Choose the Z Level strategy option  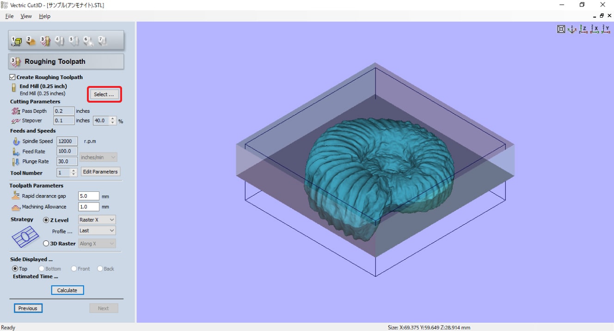pos(46,220)
